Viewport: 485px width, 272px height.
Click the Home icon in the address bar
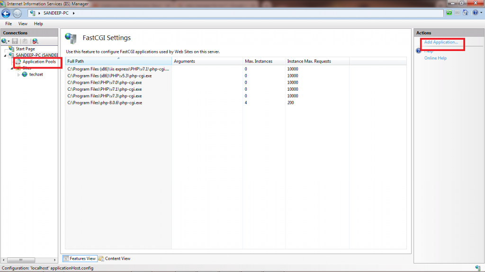coord(466,13)
